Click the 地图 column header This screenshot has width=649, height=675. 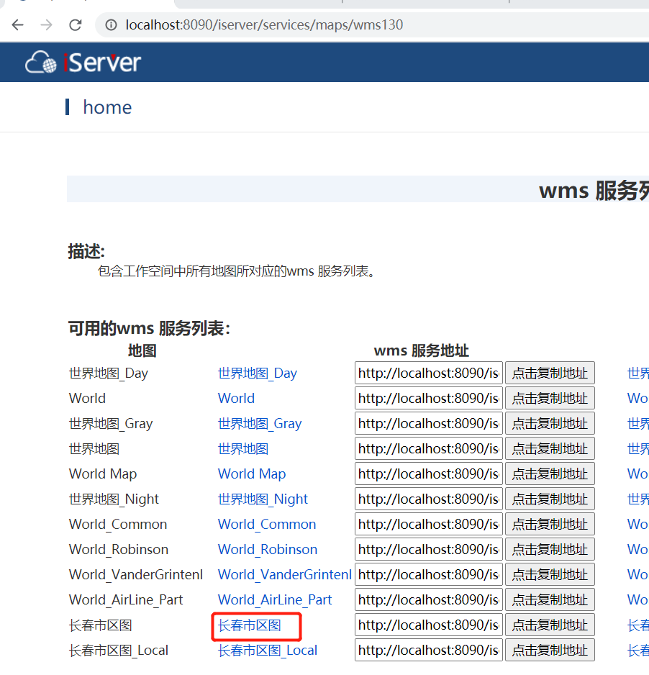(142, 351)
